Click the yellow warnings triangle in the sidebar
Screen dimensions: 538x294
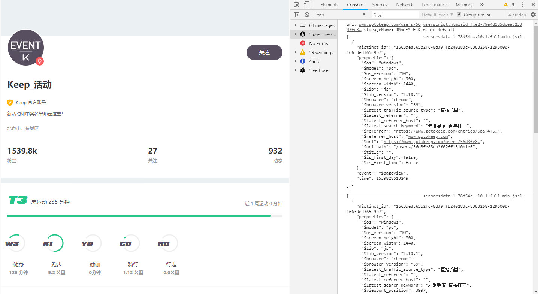[303, 52]
